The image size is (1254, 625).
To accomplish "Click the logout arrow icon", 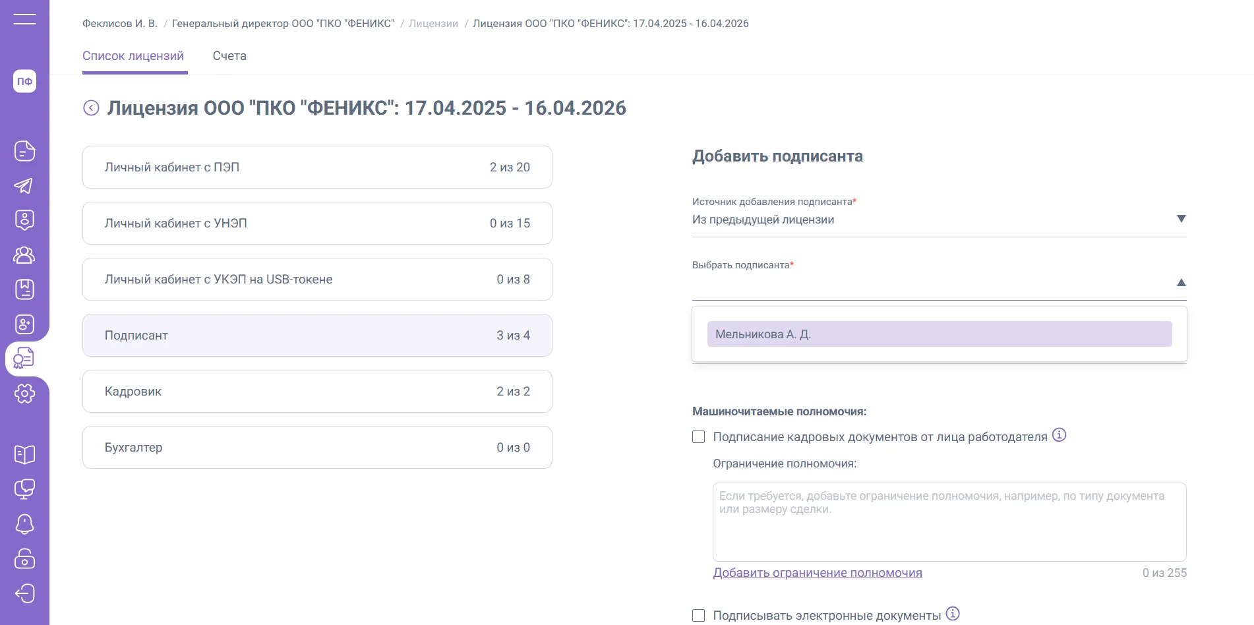I will (x=24, y=593).
